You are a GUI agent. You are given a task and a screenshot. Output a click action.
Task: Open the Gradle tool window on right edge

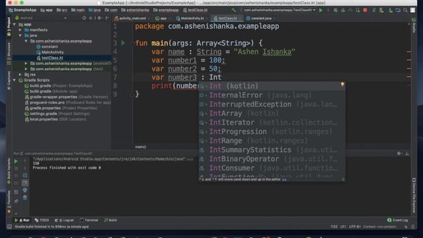[x=414, y=25]
